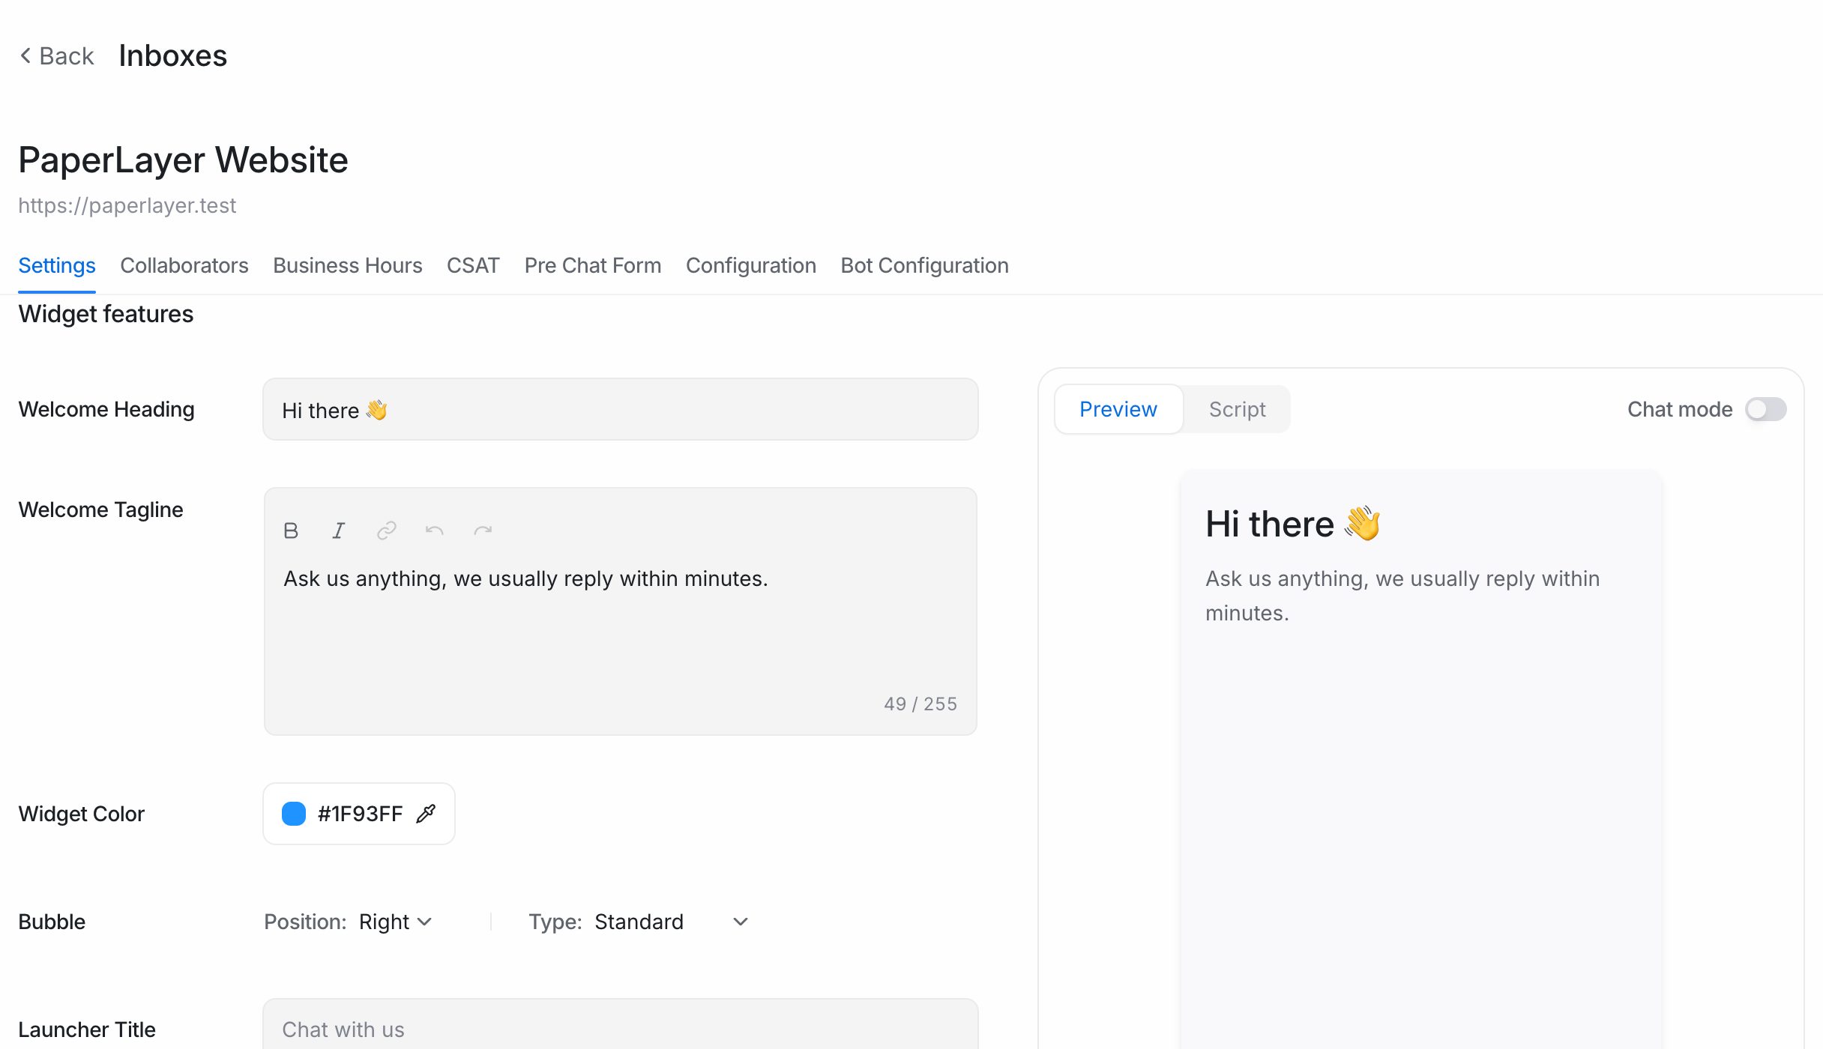Click the Inboxes page title

(173, 55)
